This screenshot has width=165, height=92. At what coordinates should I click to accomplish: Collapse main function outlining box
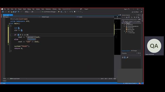click(10, 24)
